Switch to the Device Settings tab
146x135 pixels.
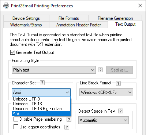pyautogui.click(x=26, y=18)
